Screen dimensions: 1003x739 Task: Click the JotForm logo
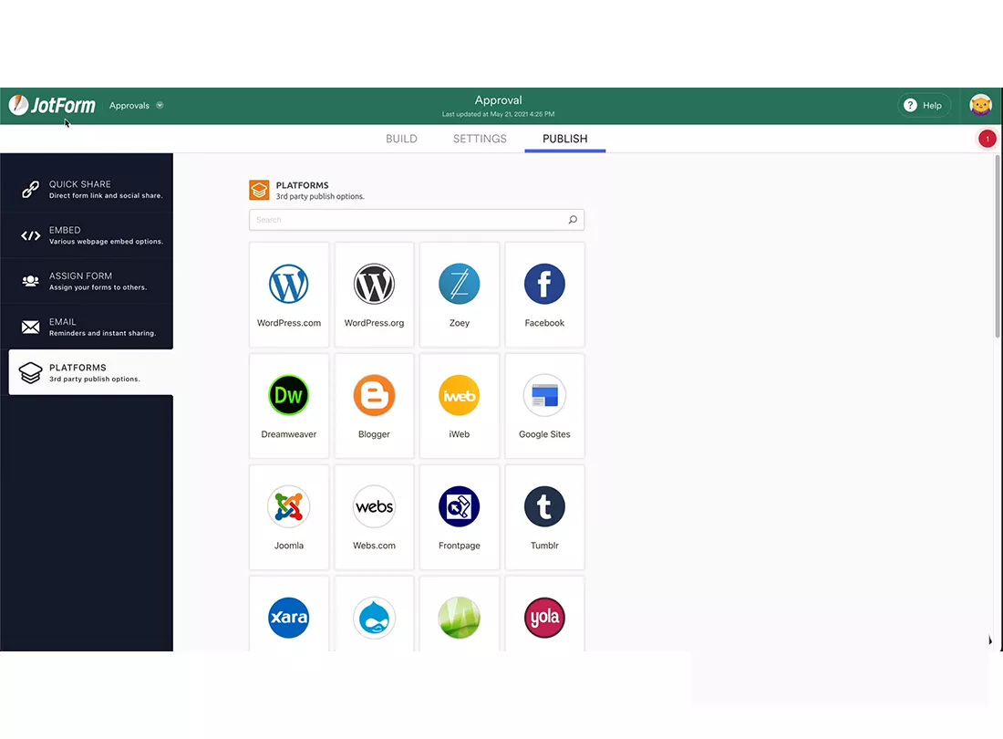click(52, 105)
